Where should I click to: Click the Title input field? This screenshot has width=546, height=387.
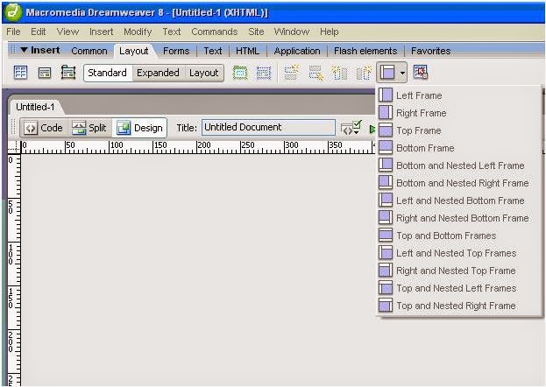268,127
